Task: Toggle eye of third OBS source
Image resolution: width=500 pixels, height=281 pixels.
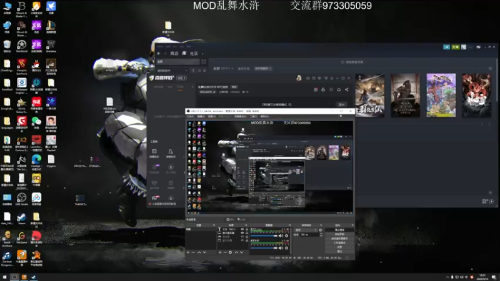Action: tap(242, 237)
